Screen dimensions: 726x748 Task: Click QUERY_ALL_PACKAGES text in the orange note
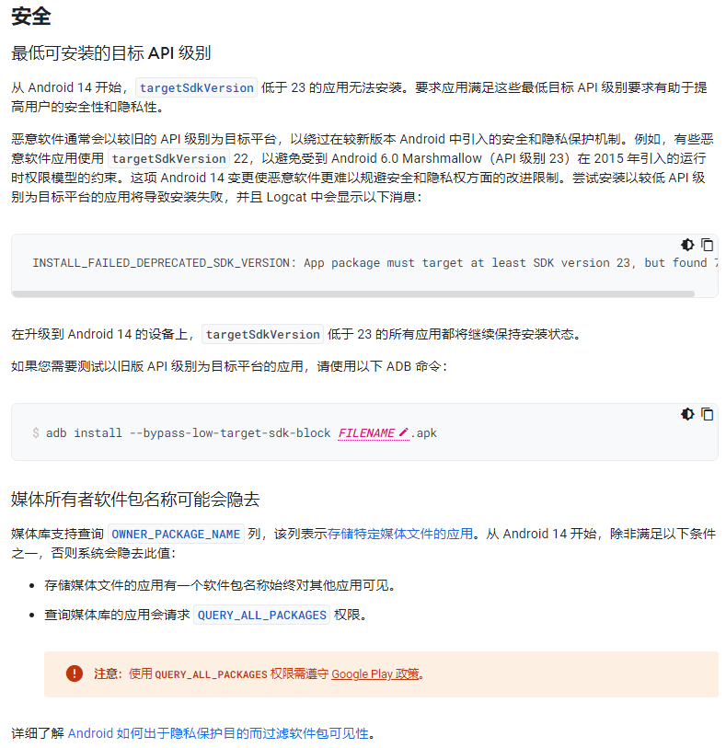point(211,674)
